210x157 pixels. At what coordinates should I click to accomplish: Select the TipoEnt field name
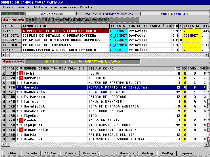pos(55,116)
